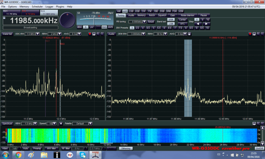Image resolution: width=265 pixels, height=159 pixels.
Task: Open Skype from the taskbar
Action: 83,155
